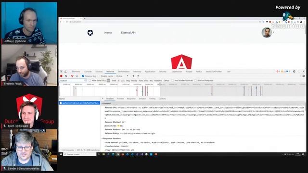Image resolution: width=308 pixels, height=173 pixels.
Task: Click the Auth0 shield logo in the navbar
Action: click(90, 33)
